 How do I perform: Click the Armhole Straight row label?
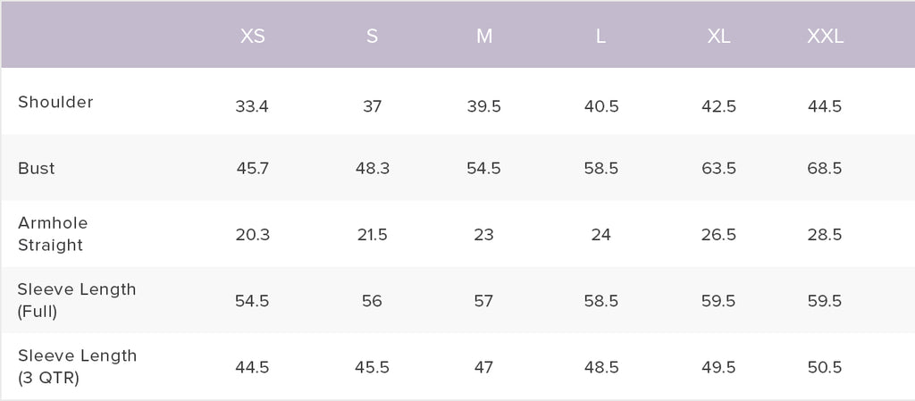click(53, 234)
